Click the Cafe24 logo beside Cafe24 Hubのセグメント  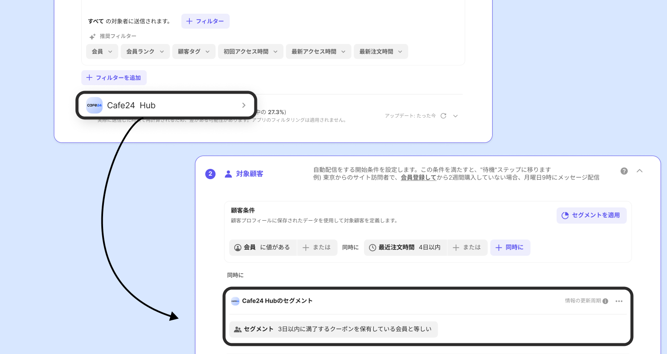coord(235,301)
